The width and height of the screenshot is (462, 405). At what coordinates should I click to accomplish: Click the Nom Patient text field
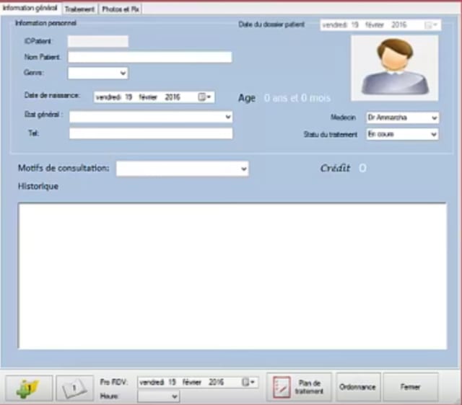pos(150,57)
